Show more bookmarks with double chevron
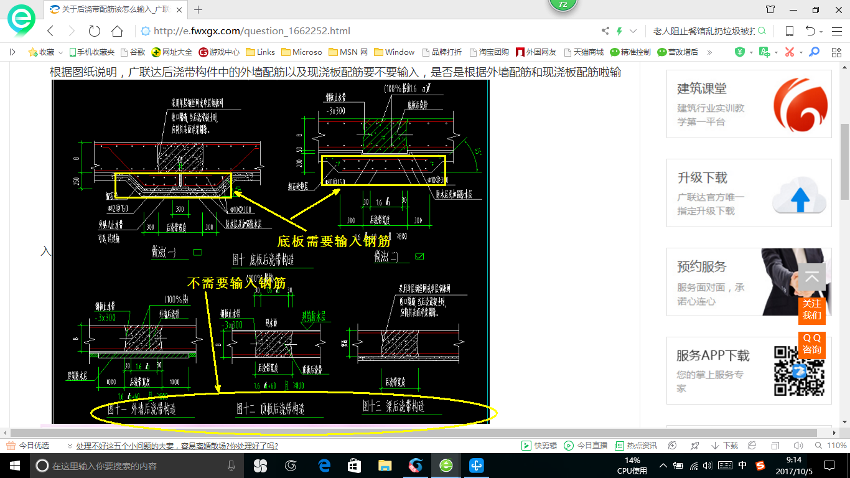The image size is (850, 478). (x=709, y=52)
